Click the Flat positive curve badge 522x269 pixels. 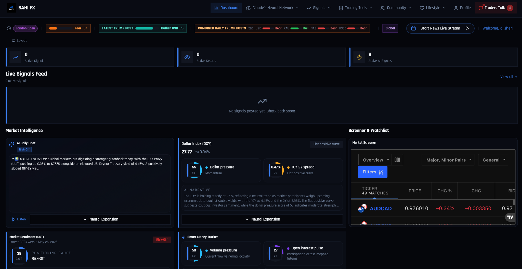point(326,144)
